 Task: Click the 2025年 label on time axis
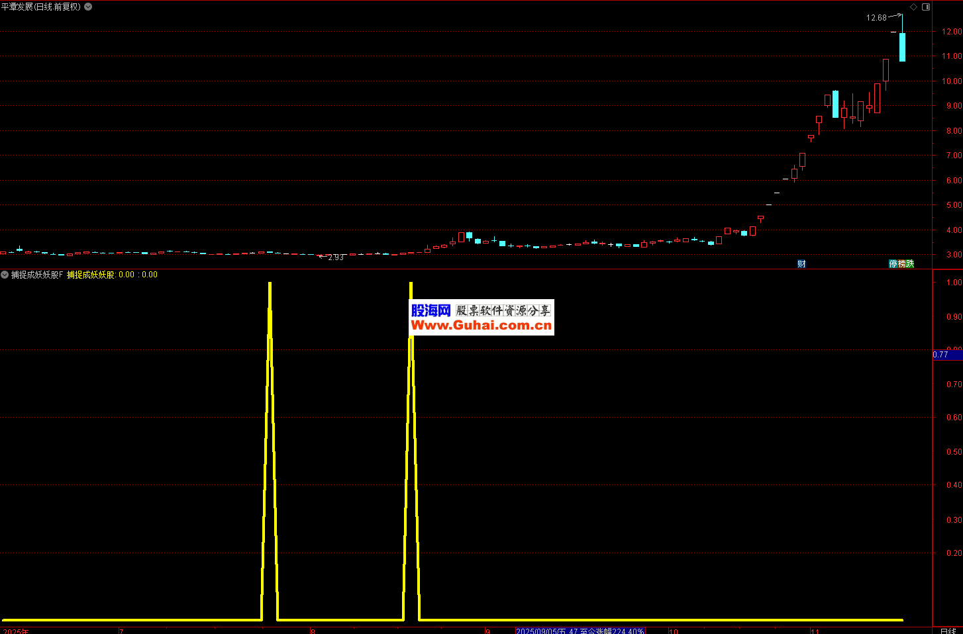15,631
